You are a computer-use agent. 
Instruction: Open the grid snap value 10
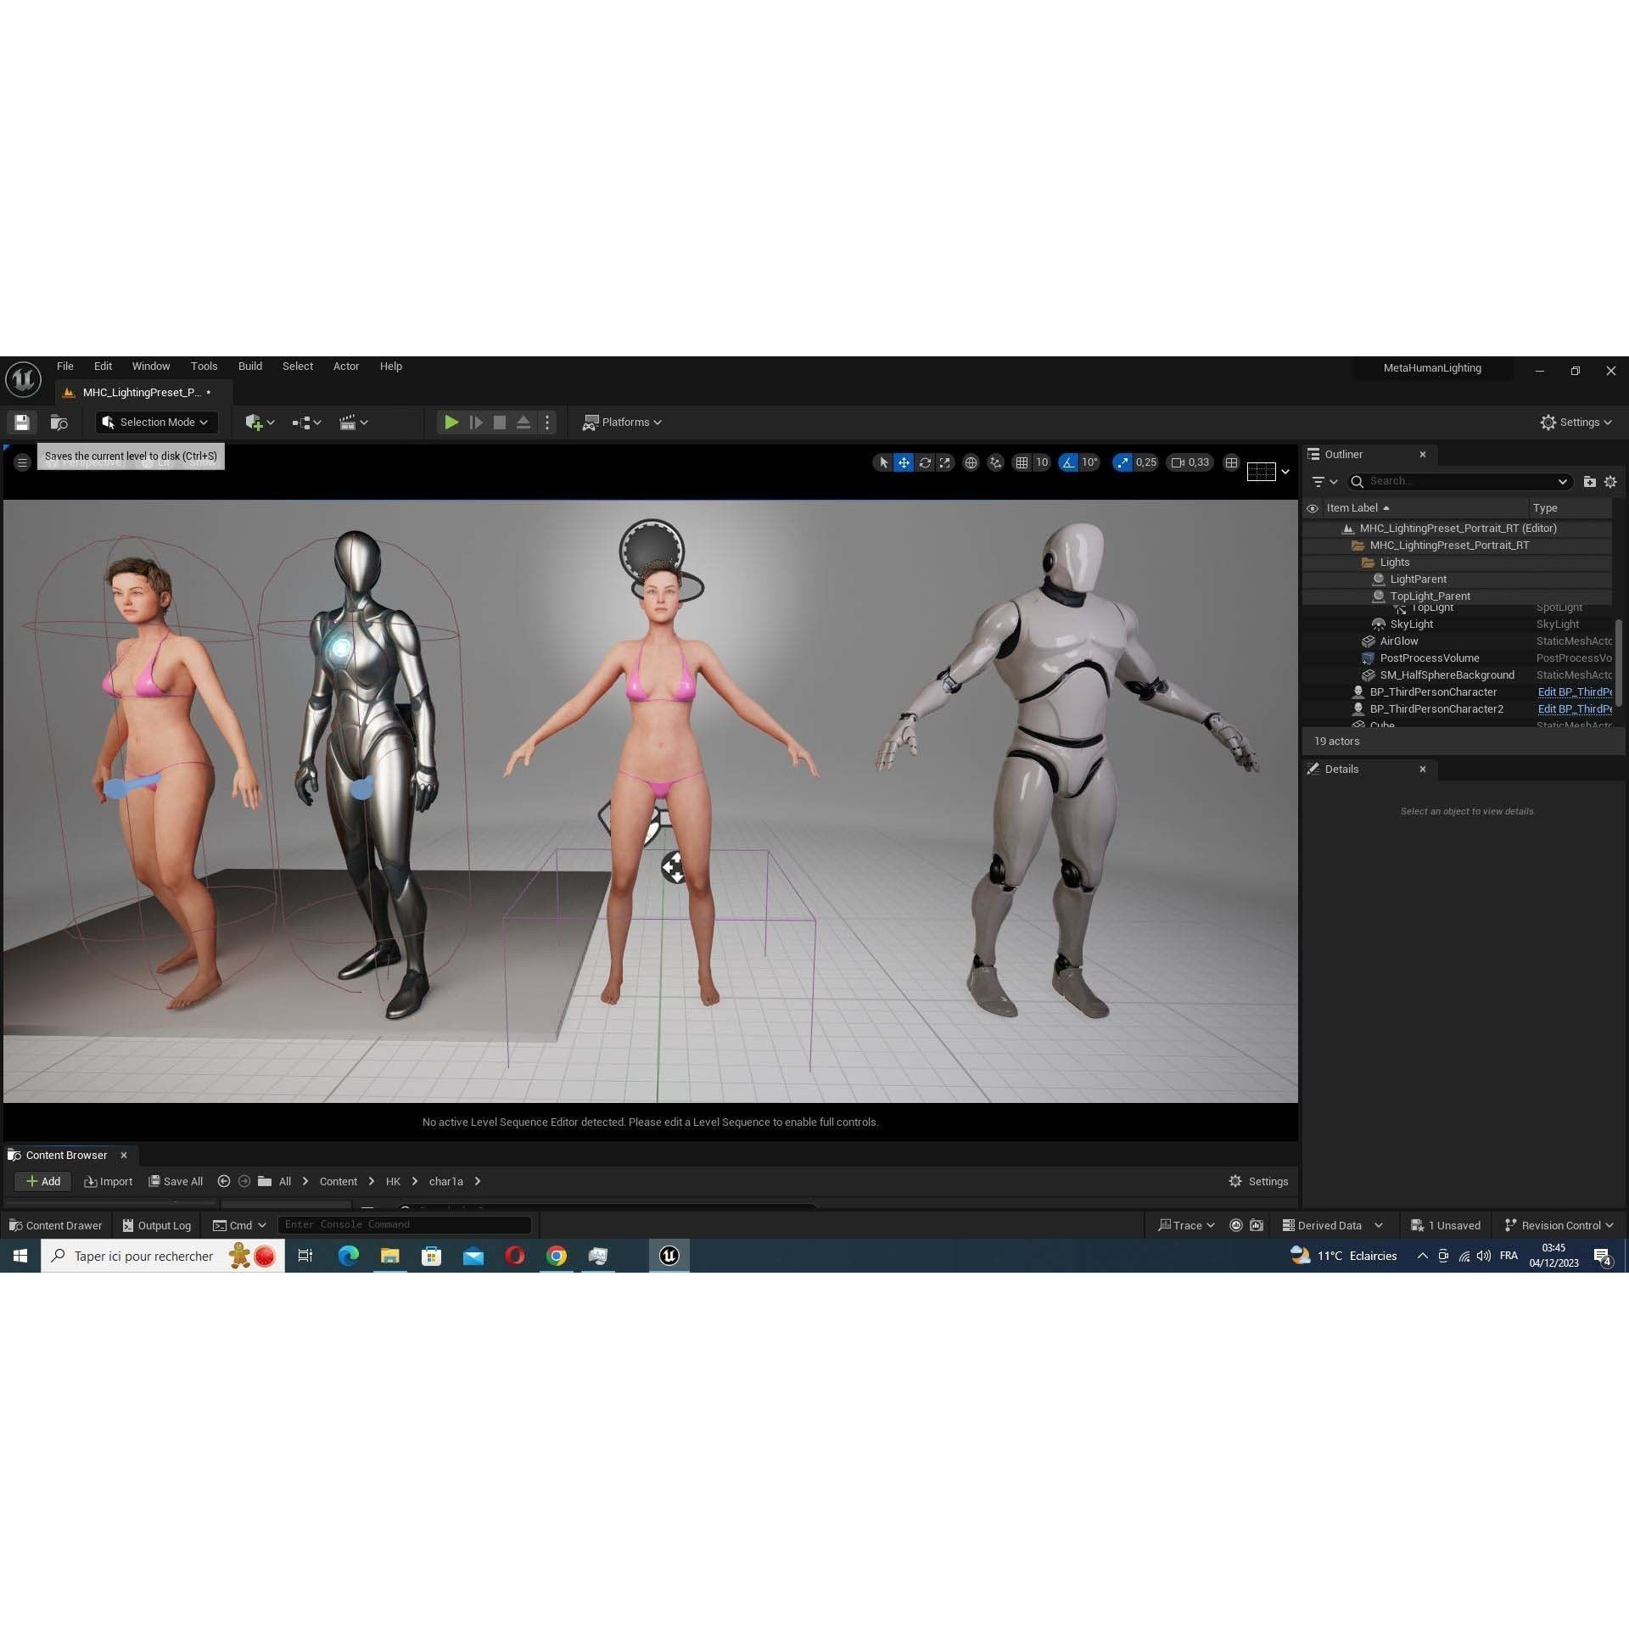1042,462
